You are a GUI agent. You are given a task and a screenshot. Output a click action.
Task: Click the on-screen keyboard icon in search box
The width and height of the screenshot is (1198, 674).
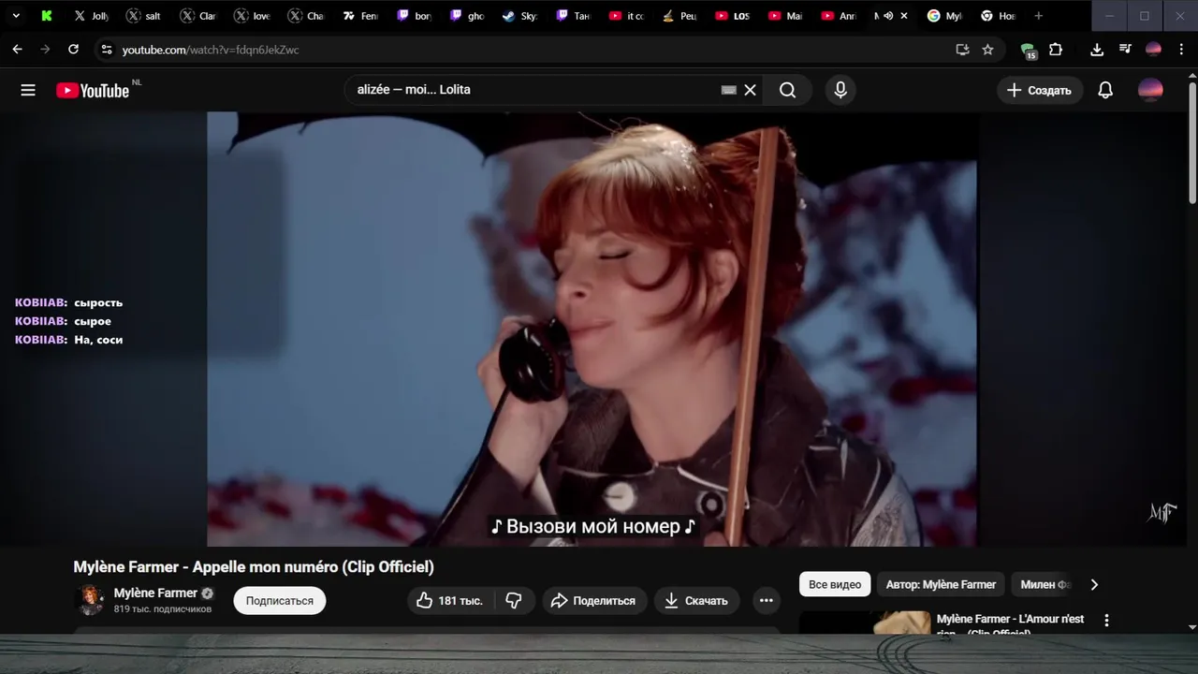coord(728,90)
